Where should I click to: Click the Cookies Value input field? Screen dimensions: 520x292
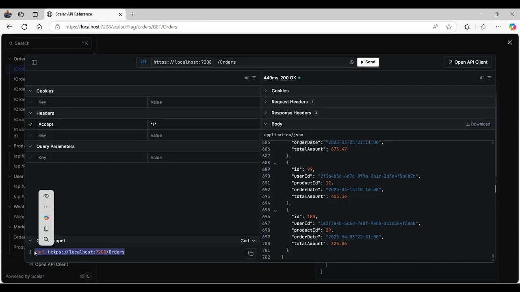coord(204,102)
